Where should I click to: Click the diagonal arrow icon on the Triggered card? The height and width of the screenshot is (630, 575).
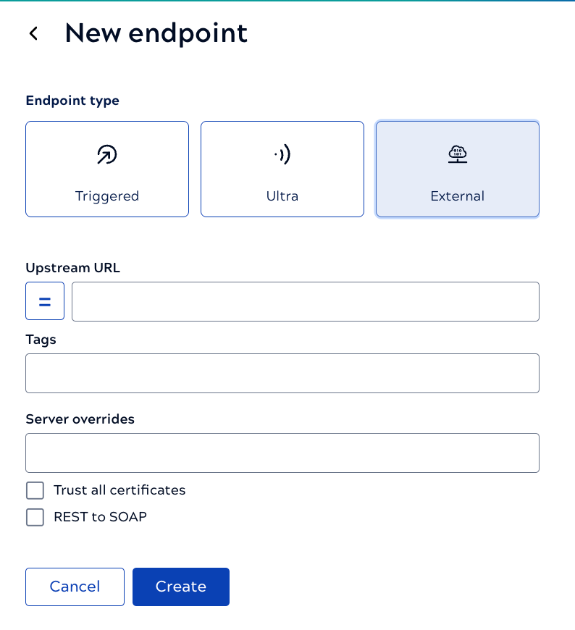[x=106, y=154]
